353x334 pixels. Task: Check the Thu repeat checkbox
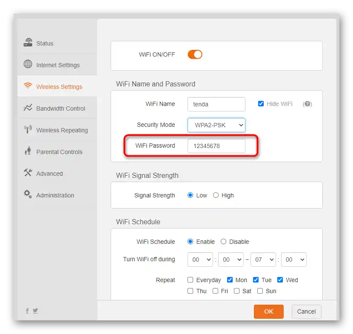tap(190, 291)
